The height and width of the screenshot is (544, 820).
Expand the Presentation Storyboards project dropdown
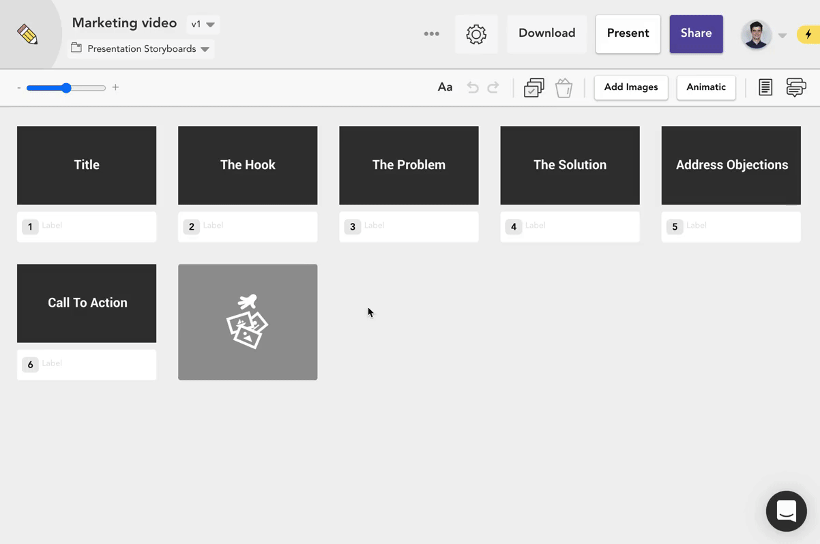pyautogui.click(x=142, y=49)
